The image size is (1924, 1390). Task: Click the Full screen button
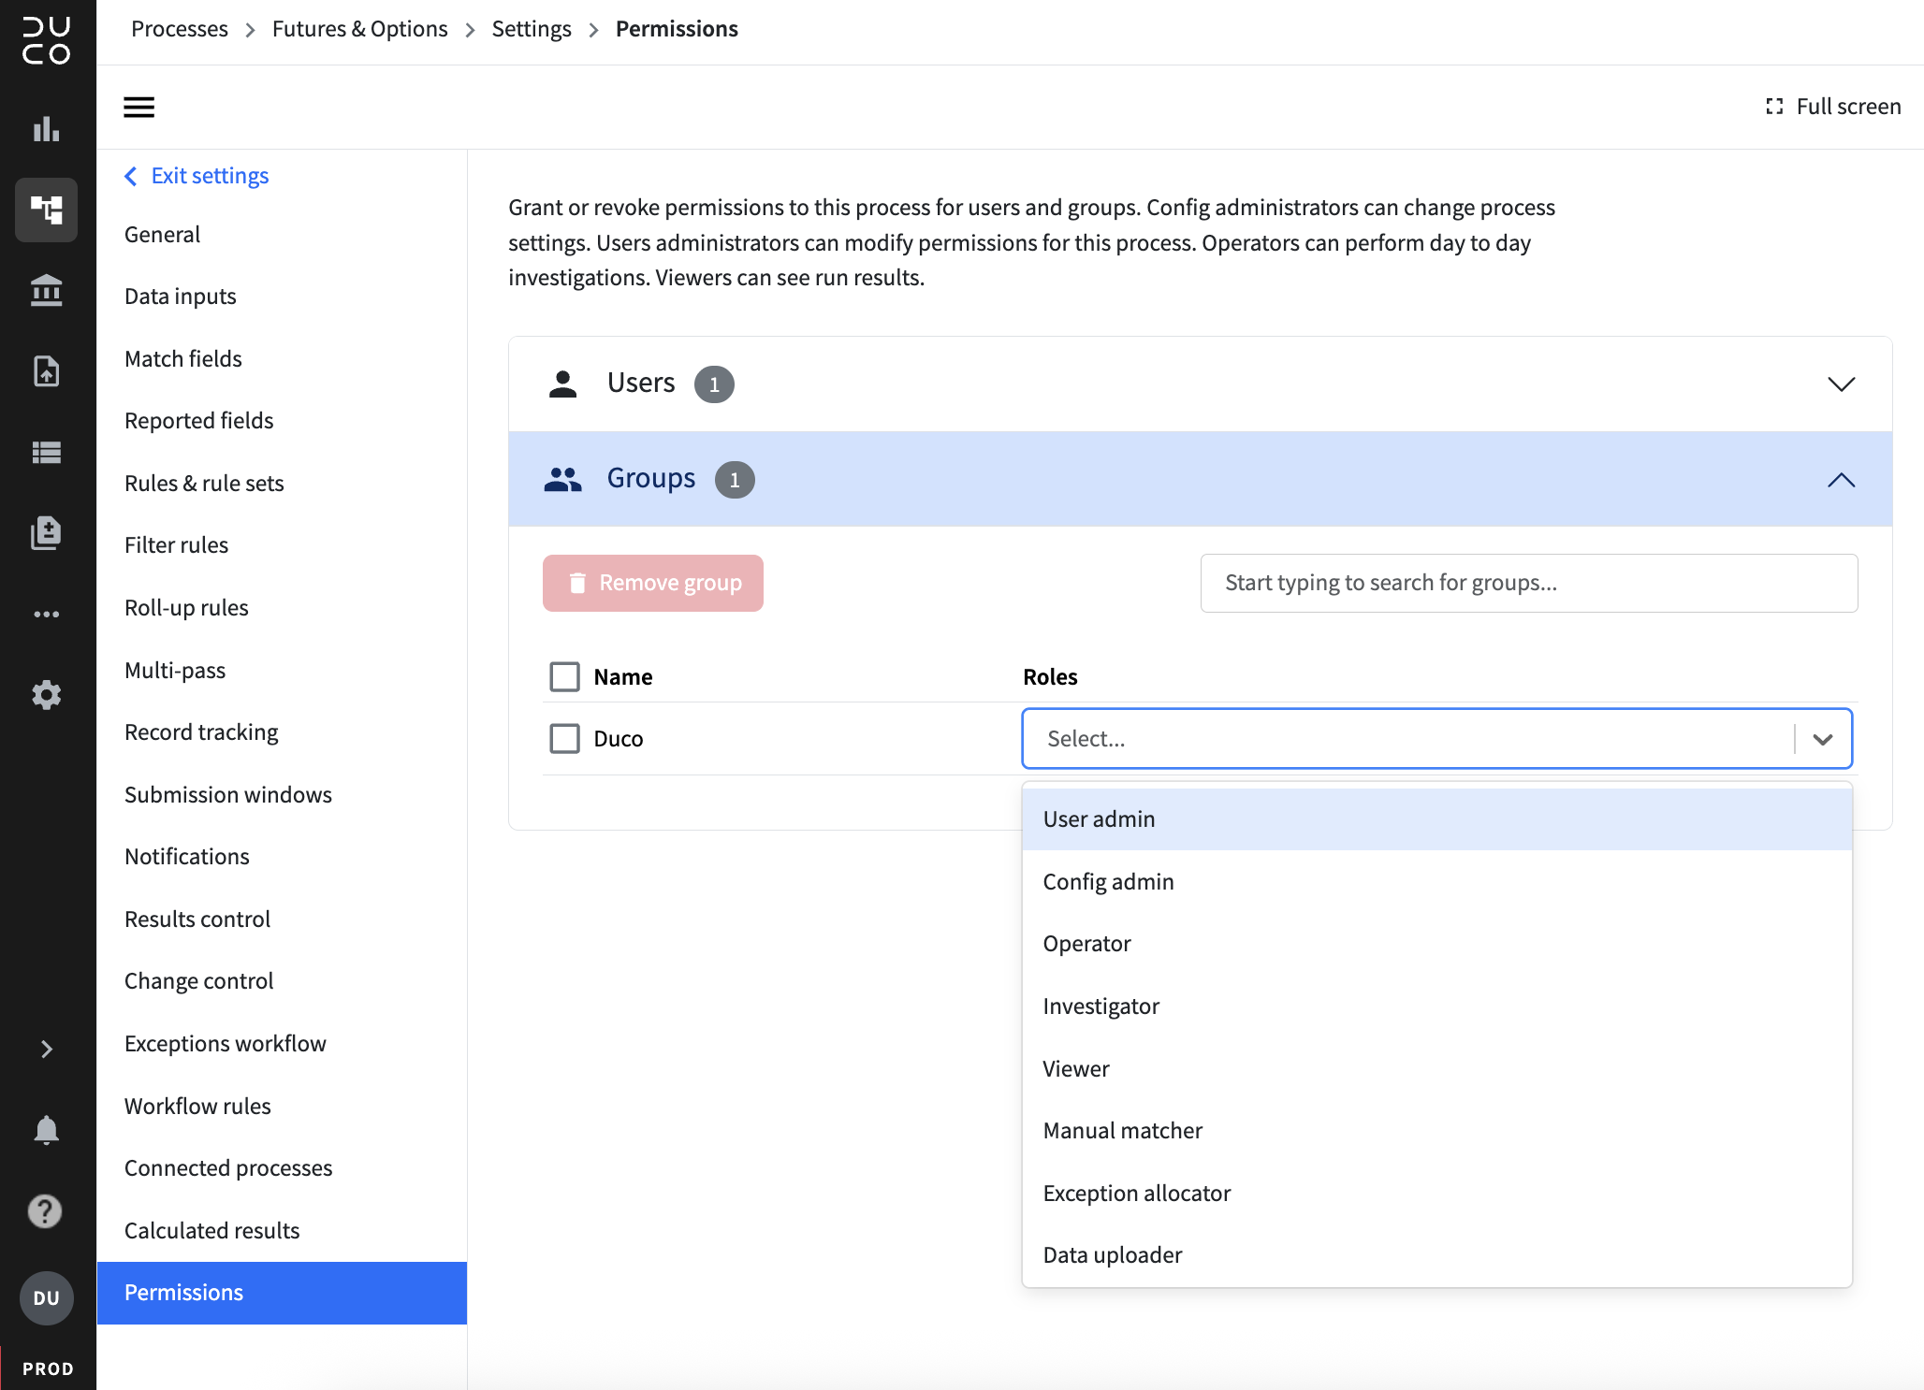point(1833,107)
